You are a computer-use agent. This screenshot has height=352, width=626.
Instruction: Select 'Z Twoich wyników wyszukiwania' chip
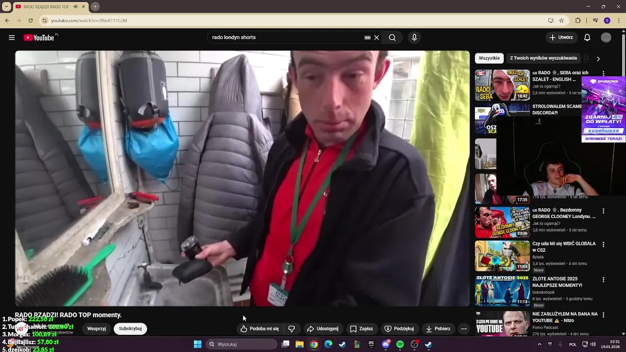543,58
